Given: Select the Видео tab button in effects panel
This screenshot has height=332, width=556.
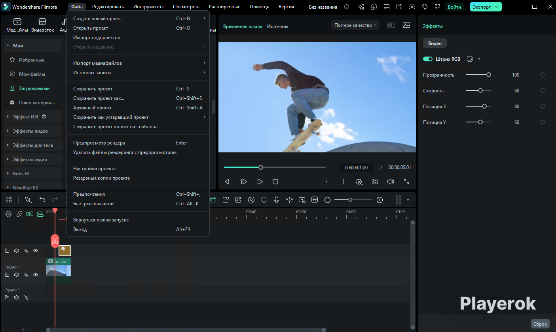Looking at the screenshot, I should [x=435, y=43].
